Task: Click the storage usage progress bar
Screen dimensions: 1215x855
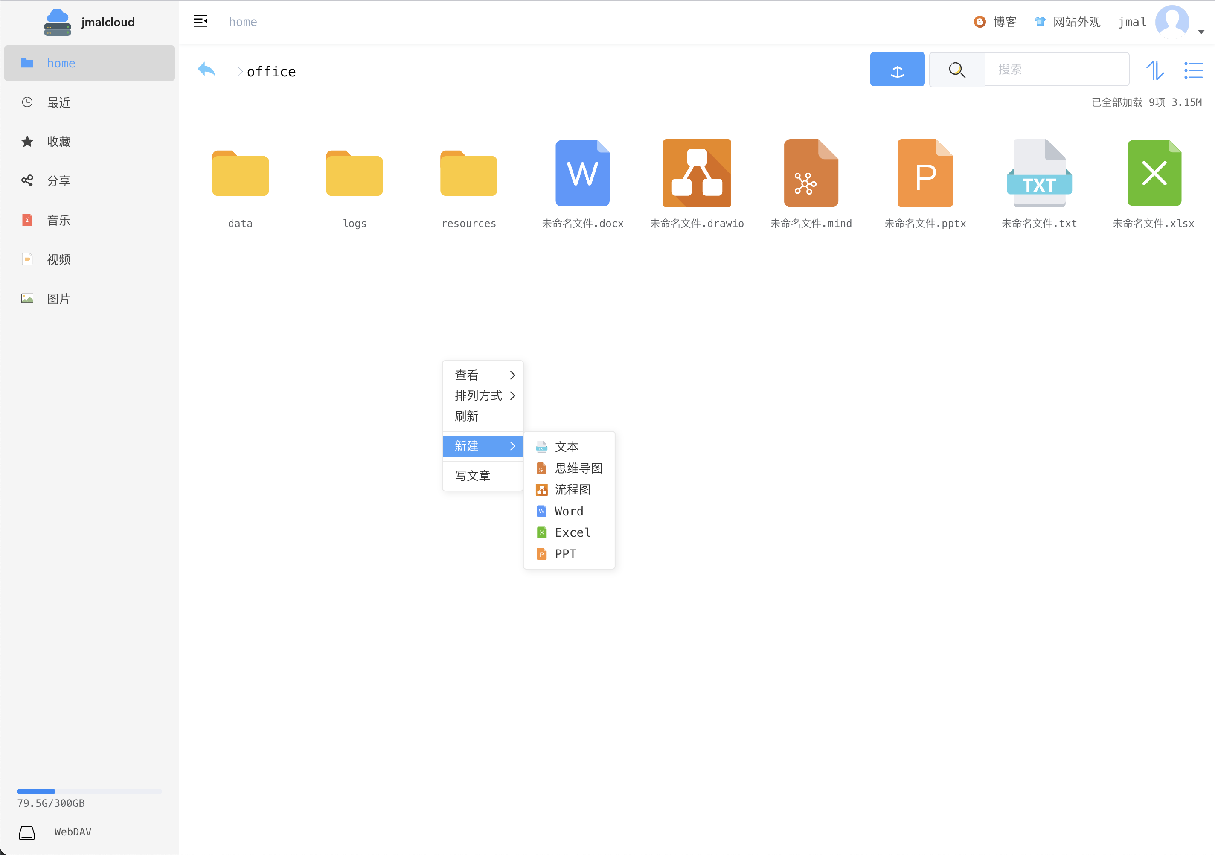Action: pyautogui.click(x=89, y=791)
